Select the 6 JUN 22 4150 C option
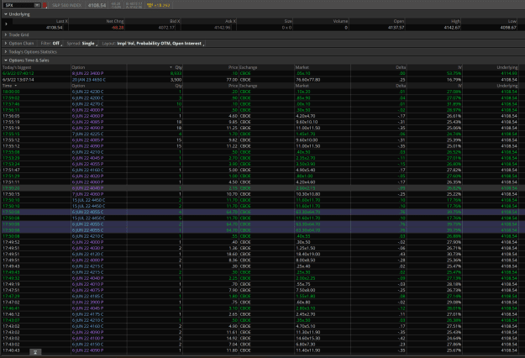The width and height of the screenshot is (525, 358). pos(87,345)
